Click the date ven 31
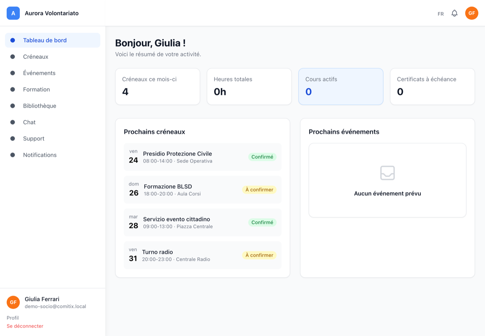This screenshot has width=485, height=336. point(133,255)
